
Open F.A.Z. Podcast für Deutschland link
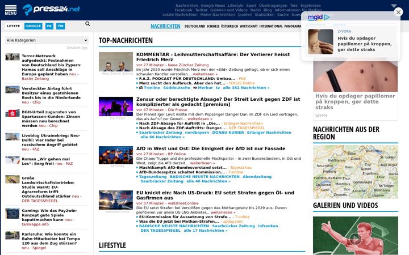187,79
